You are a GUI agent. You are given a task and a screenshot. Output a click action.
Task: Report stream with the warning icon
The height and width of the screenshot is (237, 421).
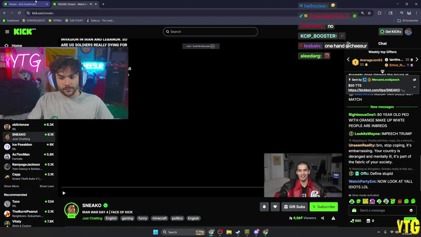tap(333, 218)
